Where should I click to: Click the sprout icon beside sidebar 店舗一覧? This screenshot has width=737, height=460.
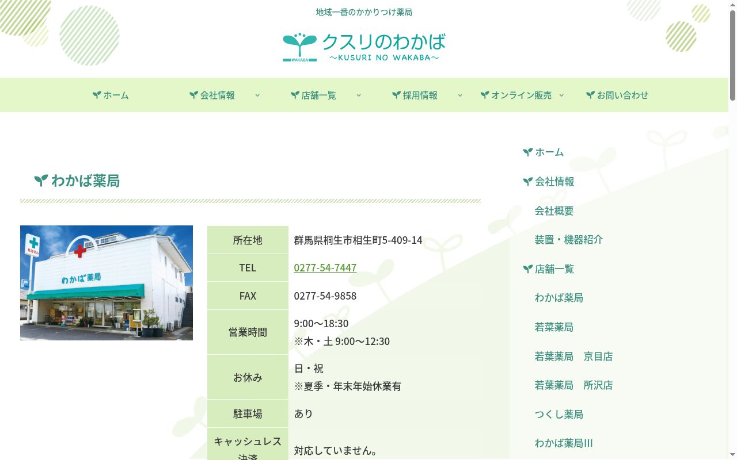tap(527, 269)
